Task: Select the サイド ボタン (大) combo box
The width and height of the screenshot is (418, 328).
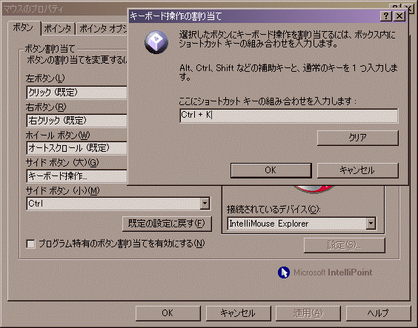Action: (x=77, y=176)
